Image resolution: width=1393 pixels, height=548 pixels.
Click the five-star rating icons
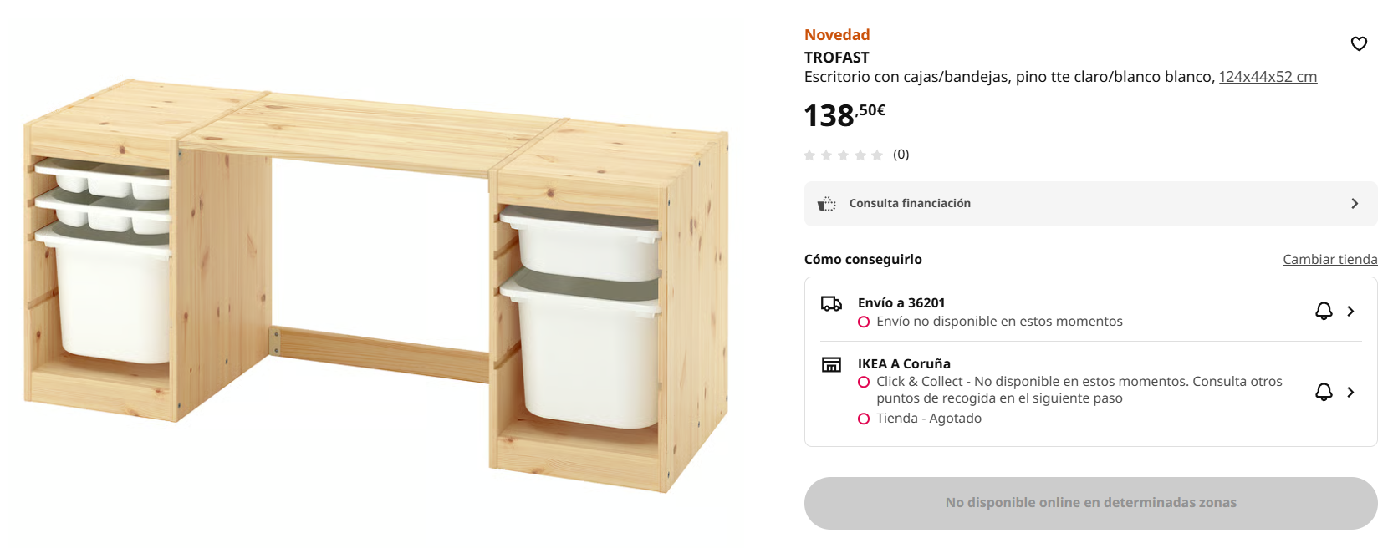point(843,155)
